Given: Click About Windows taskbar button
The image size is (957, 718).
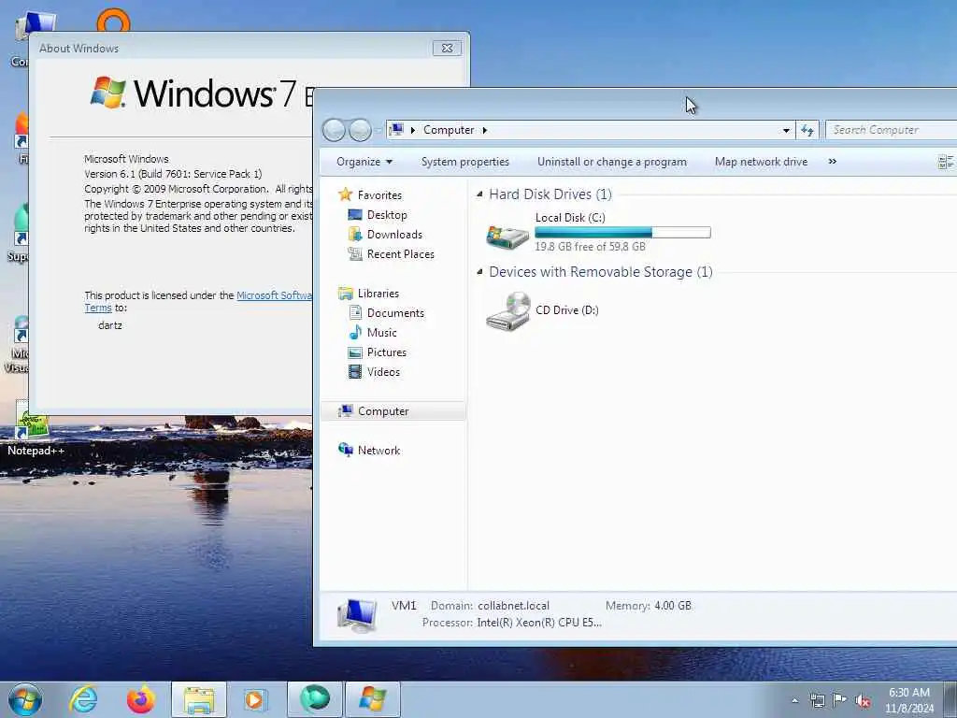Looking at the screenshot, I should point(373,699).
